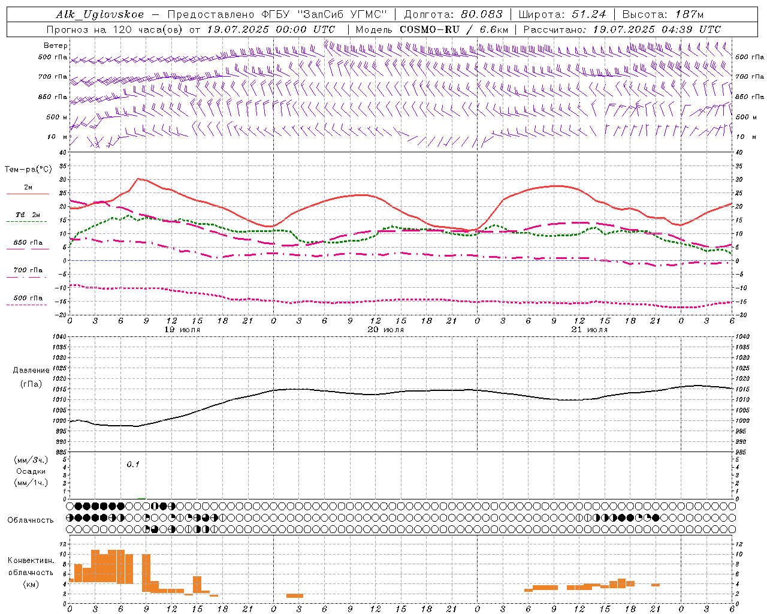Image resolution: width=767 pixels, height=614 pixels.
Task: Click the 850 гПа temperature legend entry
Action: coord(28,243)
